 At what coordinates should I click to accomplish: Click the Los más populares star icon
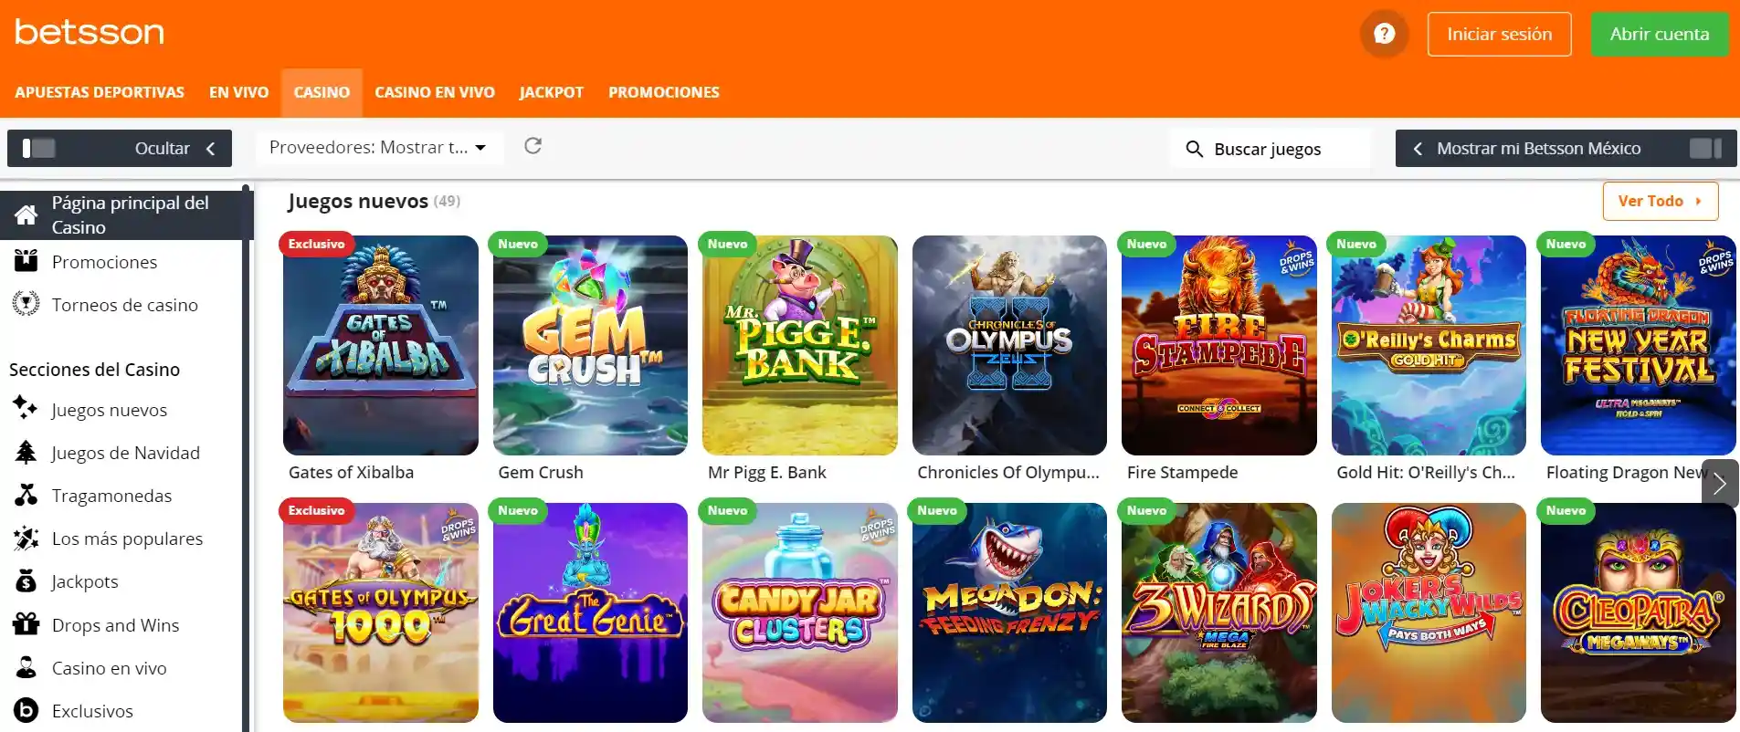26,539
